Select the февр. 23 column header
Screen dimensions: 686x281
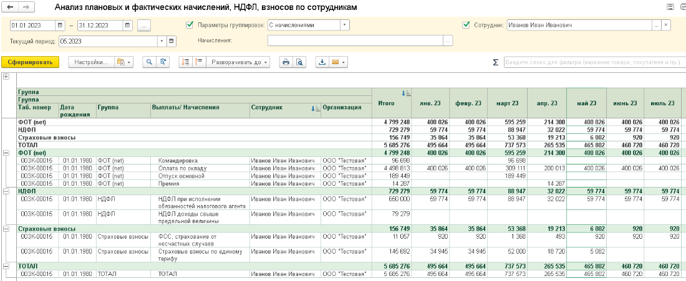pos(468,103)
